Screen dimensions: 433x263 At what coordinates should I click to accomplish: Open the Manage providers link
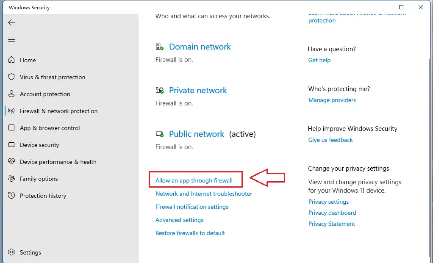pyautogui.click(x=332, y=100)
